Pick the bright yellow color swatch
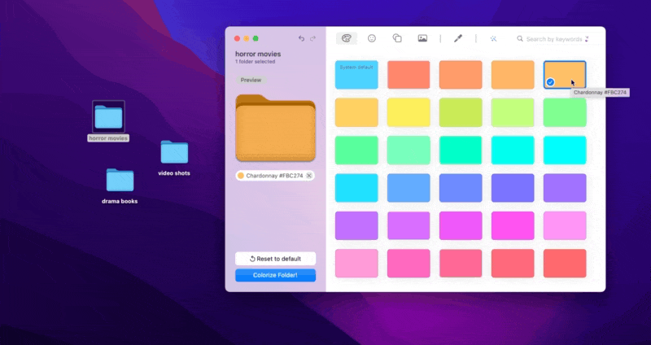The width and height of the screenshot is (651, 345). click(x=409, y=112)
